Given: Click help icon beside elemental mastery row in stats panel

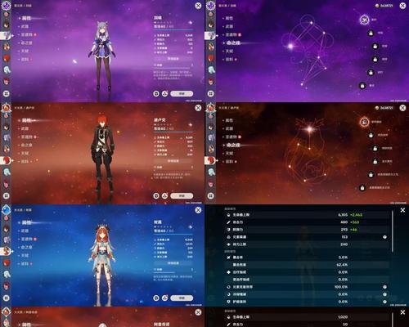Looking at the screenshot, I should [x=384, y=237].
